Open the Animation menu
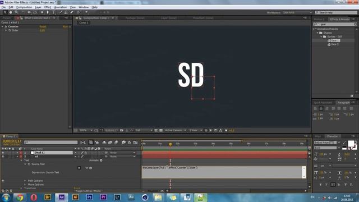 [x=61, y=7]
